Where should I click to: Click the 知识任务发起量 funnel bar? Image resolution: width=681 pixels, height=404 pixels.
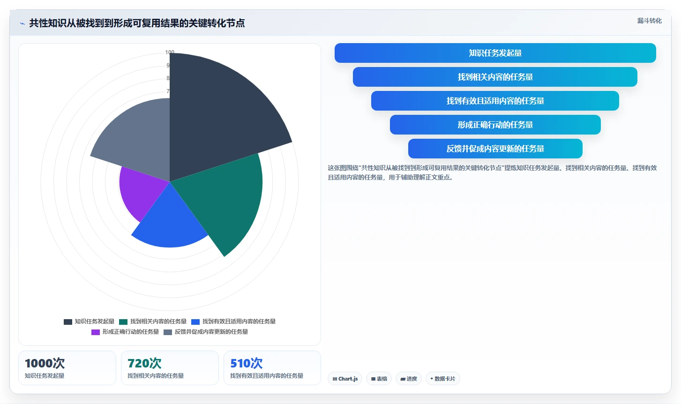495,53
